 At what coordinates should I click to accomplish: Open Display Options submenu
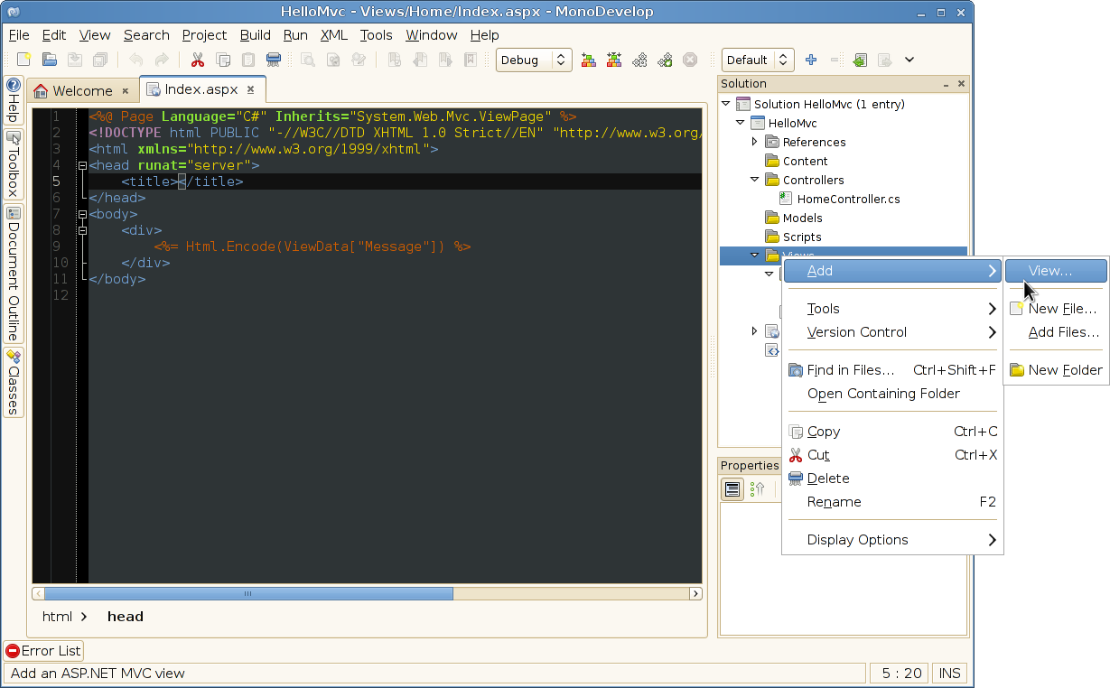coord(892,540)
